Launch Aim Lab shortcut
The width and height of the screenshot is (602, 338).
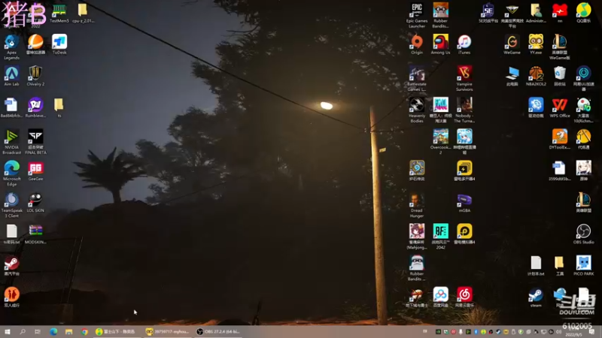pos(11,76)
